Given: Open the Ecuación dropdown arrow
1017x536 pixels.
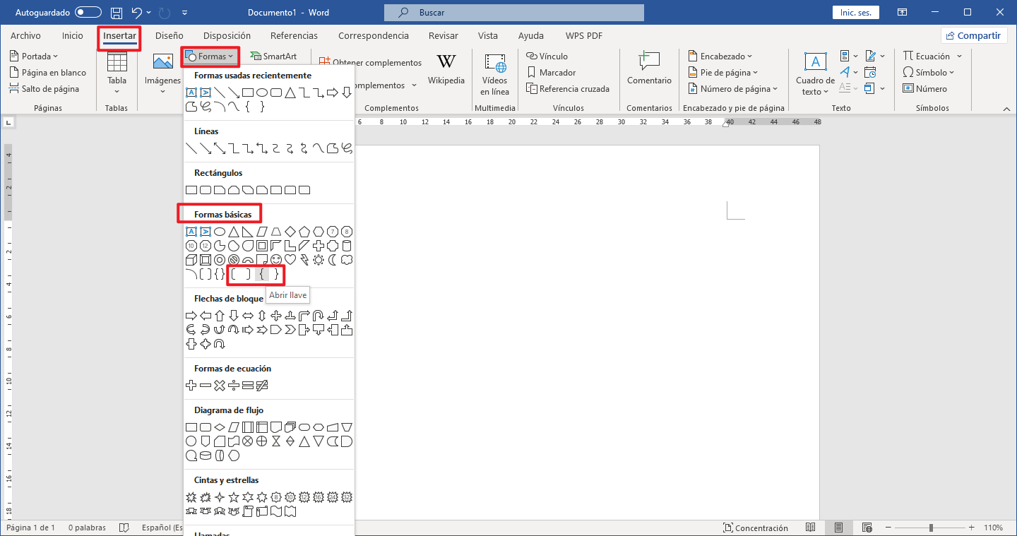Looking at the screenshot, I should coord(959,56).
